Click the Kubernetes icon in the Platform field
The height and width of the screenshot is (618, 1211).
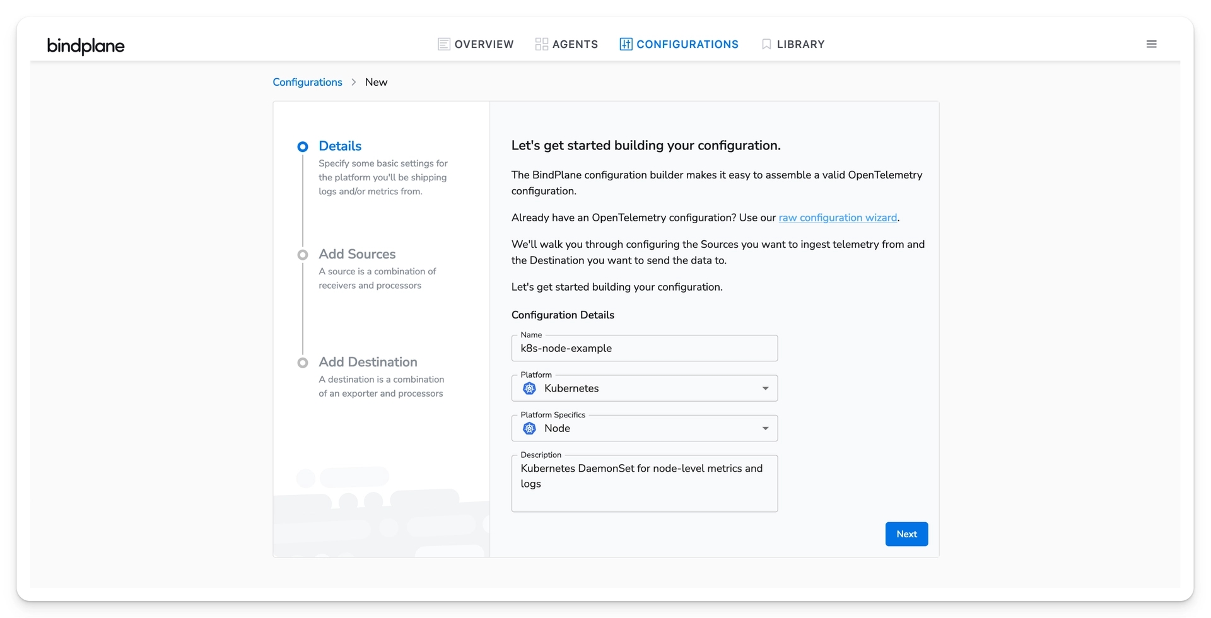pyautogui.click(x=530, y=388)
